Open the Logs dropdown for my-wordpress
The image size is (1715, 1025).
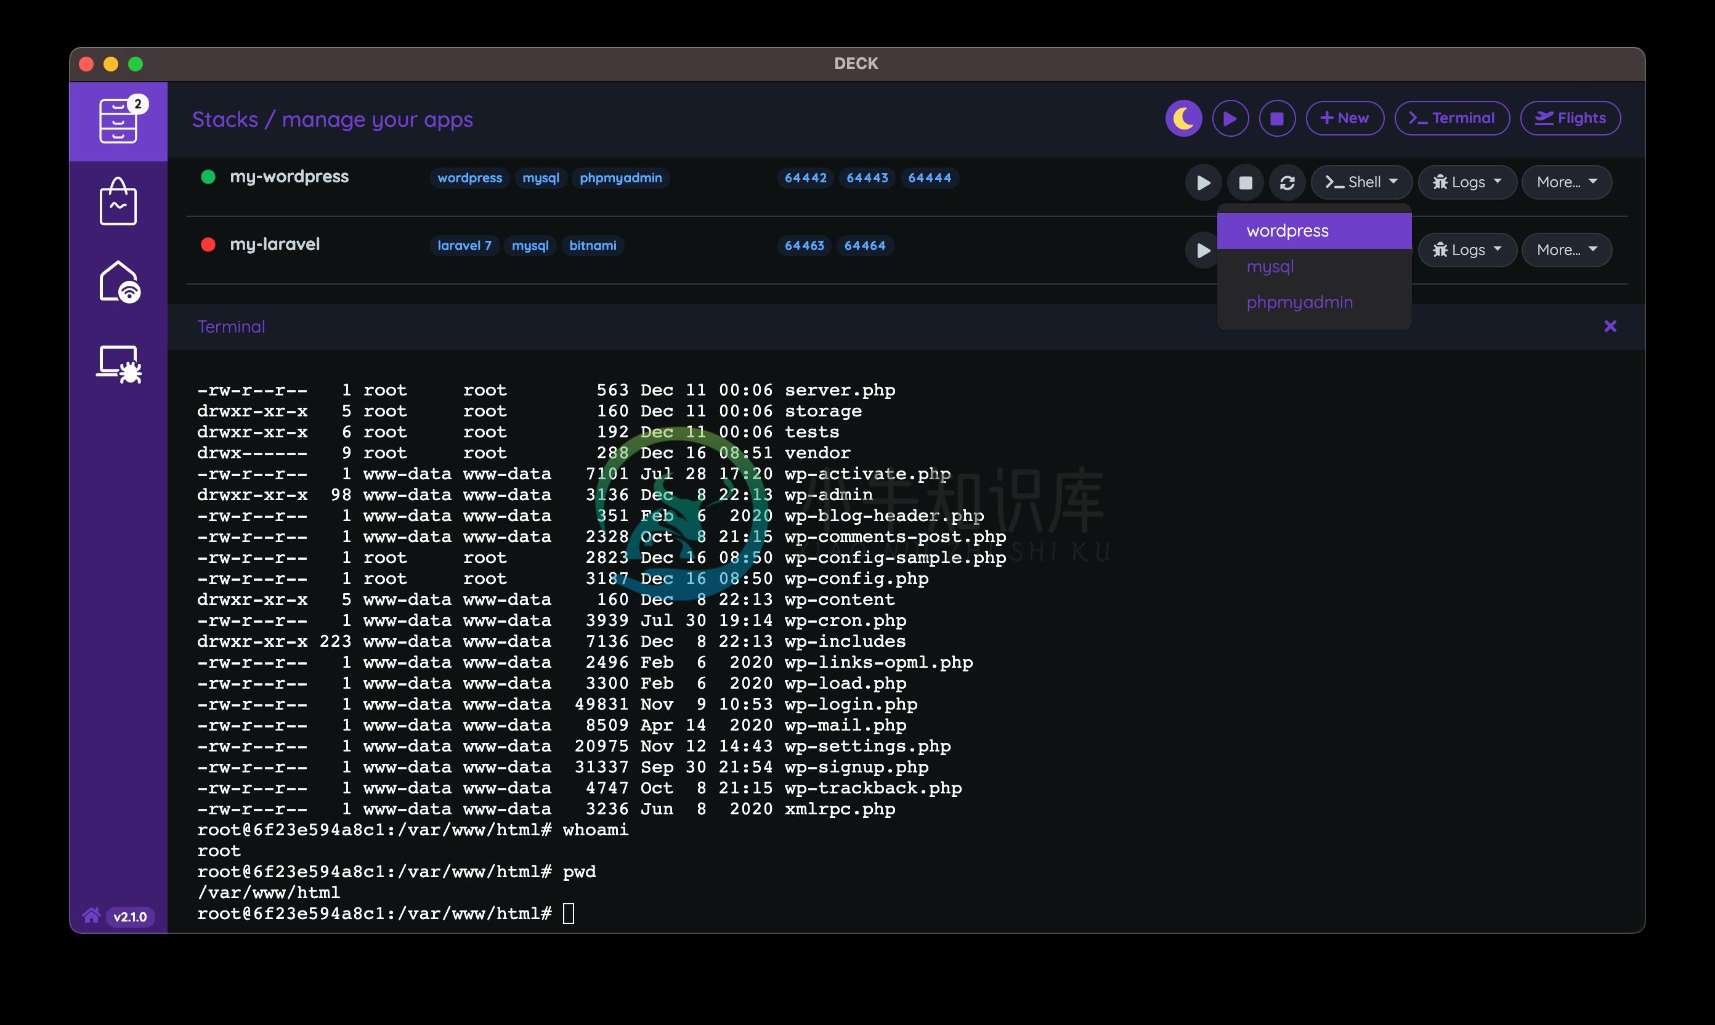pyautogui.click(x=1467, y=182)
